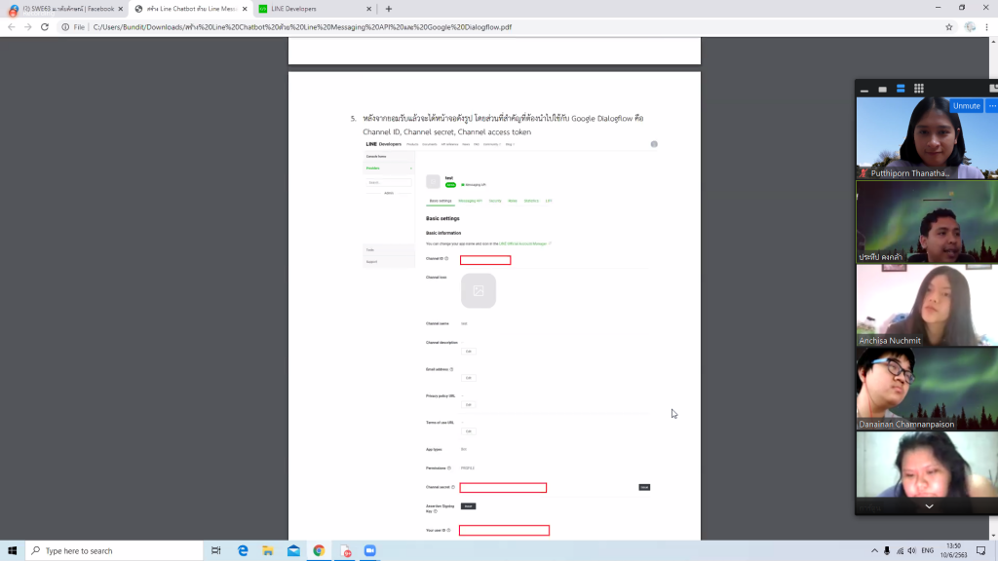Show hidden system tray icons

point(872,550)
